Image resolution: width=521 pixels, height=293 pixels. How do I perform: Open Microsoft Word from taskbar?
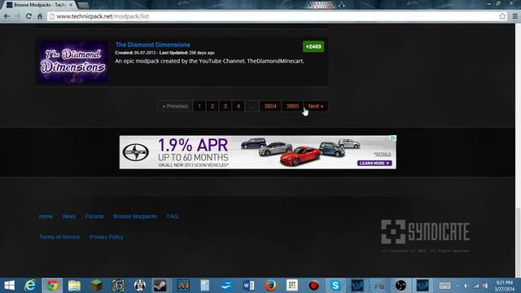[x=248, y=286]
